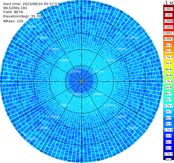Image resolution: width=174 pixels, height=163 pixels.
Task: Select the southeast 1.00km range label
Action: (x=98, y=94)
